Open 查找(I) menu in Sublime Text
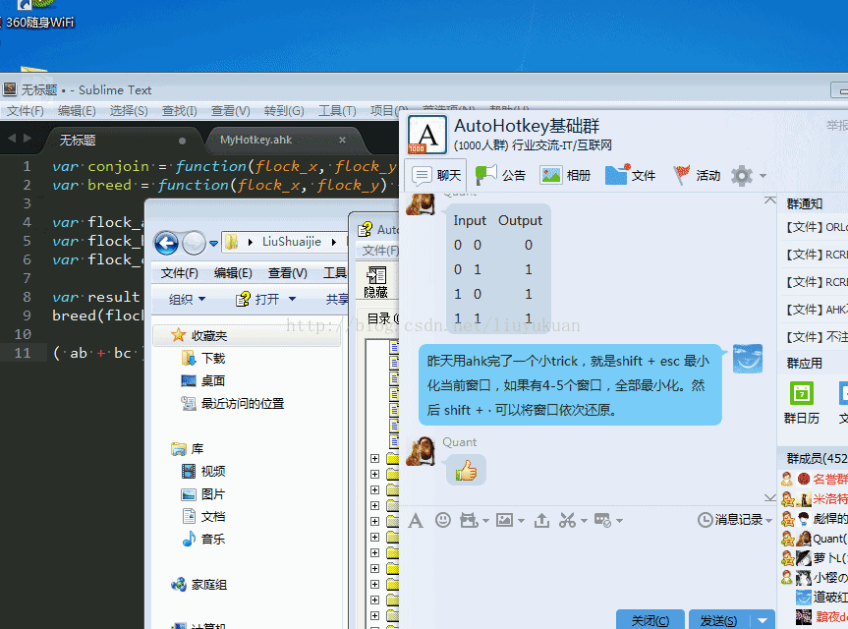The width and height of the screenshot is (848, 629). coord(180,111)
